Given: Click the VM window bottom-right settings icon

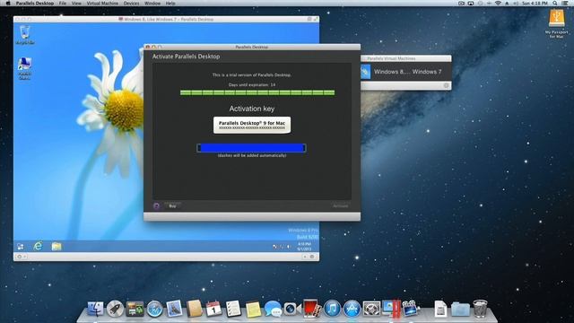Looking at the screenshot, I should pos(312,257).
